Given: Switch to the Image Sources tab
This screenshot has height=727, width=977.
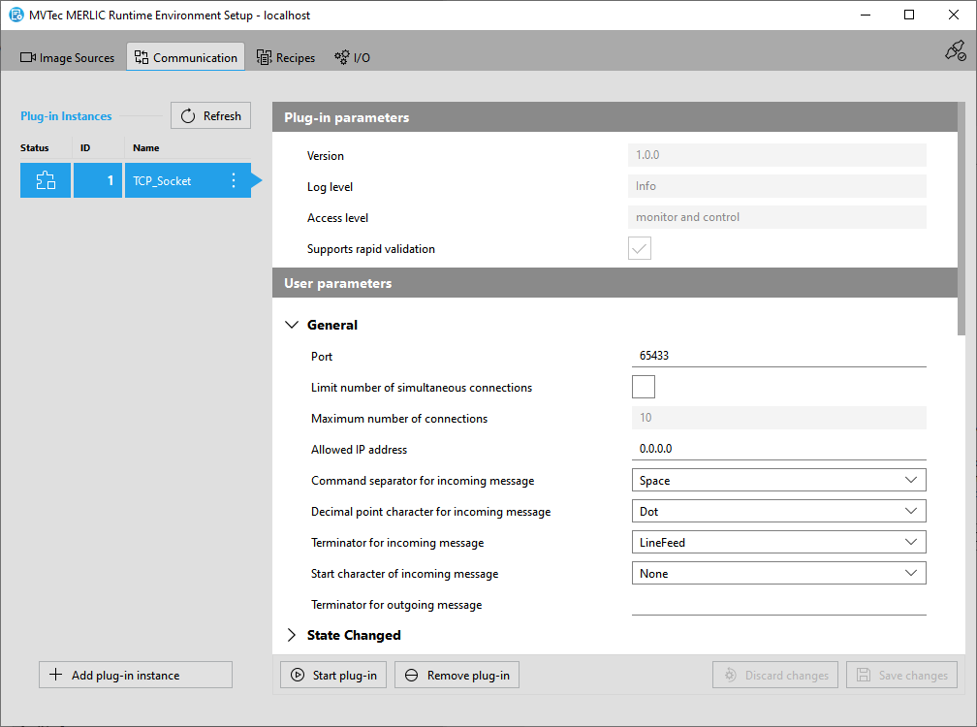Looking at the screenshot, I should [x=68, y=57].
